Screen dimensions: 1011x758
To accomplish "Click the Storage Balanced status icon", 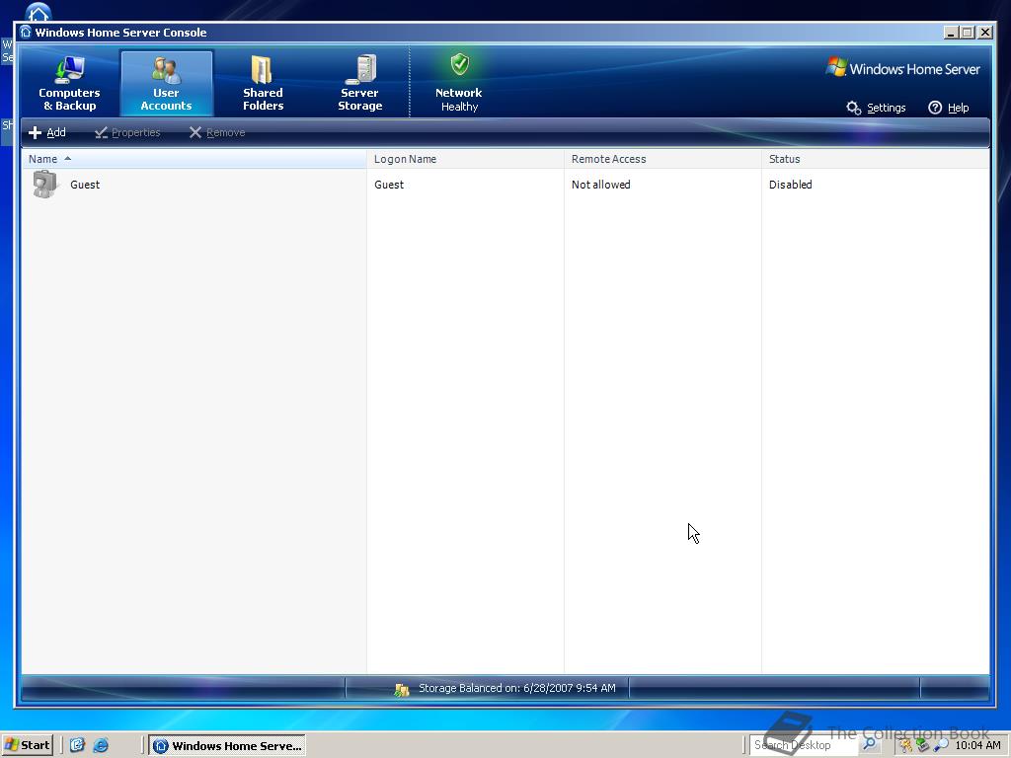I will 402,689.
